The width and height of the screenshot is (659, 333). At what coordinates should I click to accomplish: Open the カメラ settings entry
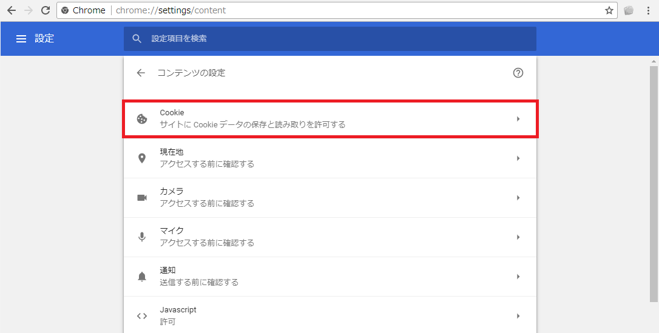[330, 198]
